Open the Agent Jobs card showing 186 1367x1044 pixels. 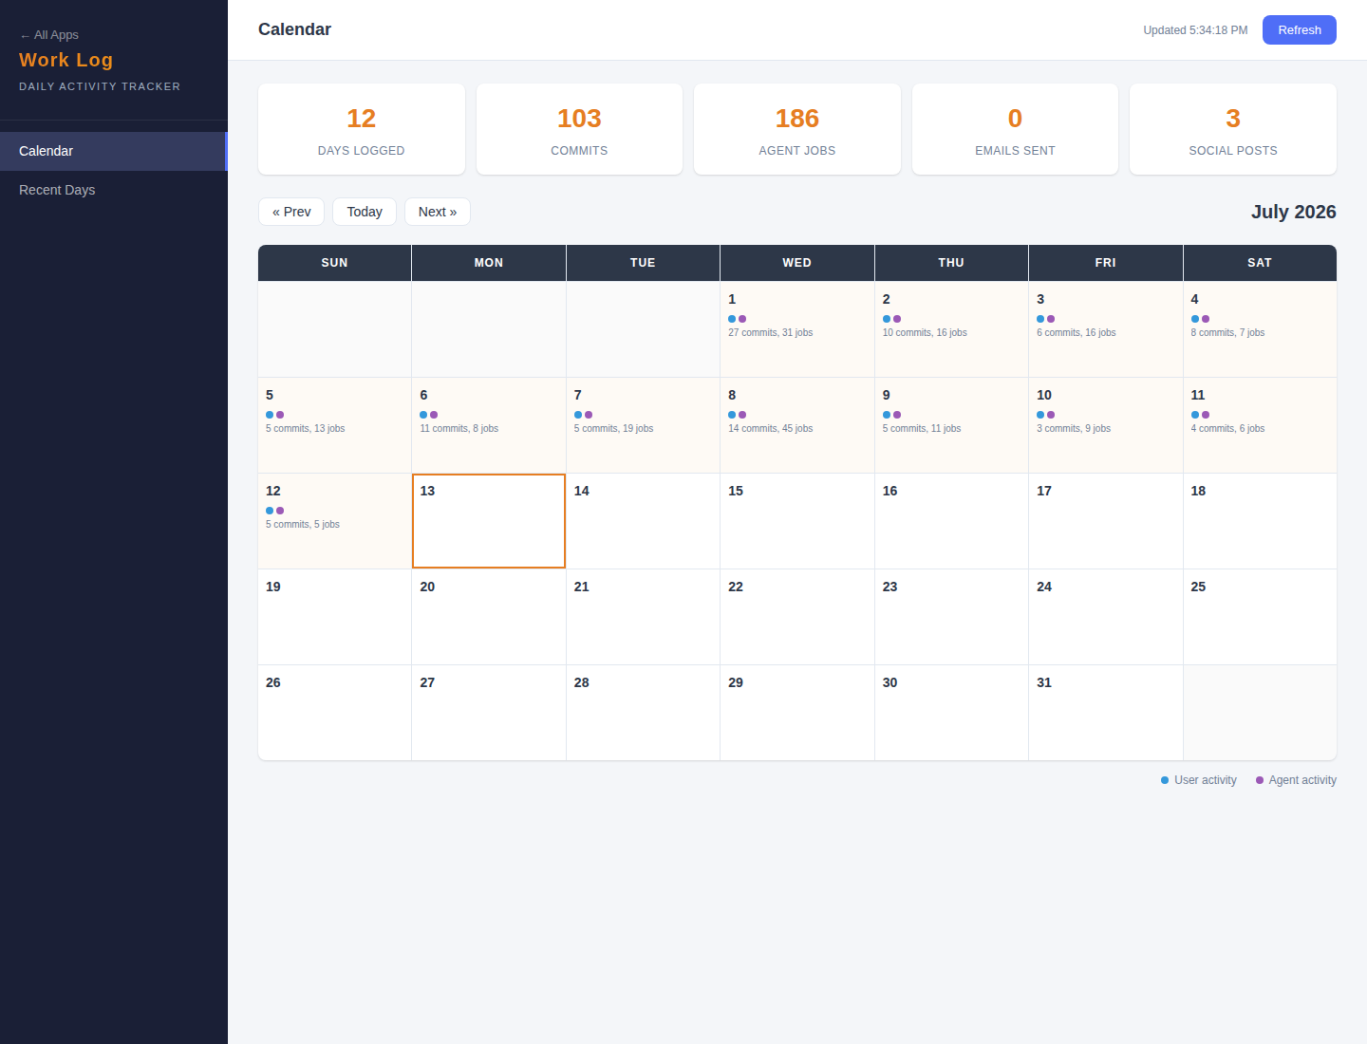point(797,129)
